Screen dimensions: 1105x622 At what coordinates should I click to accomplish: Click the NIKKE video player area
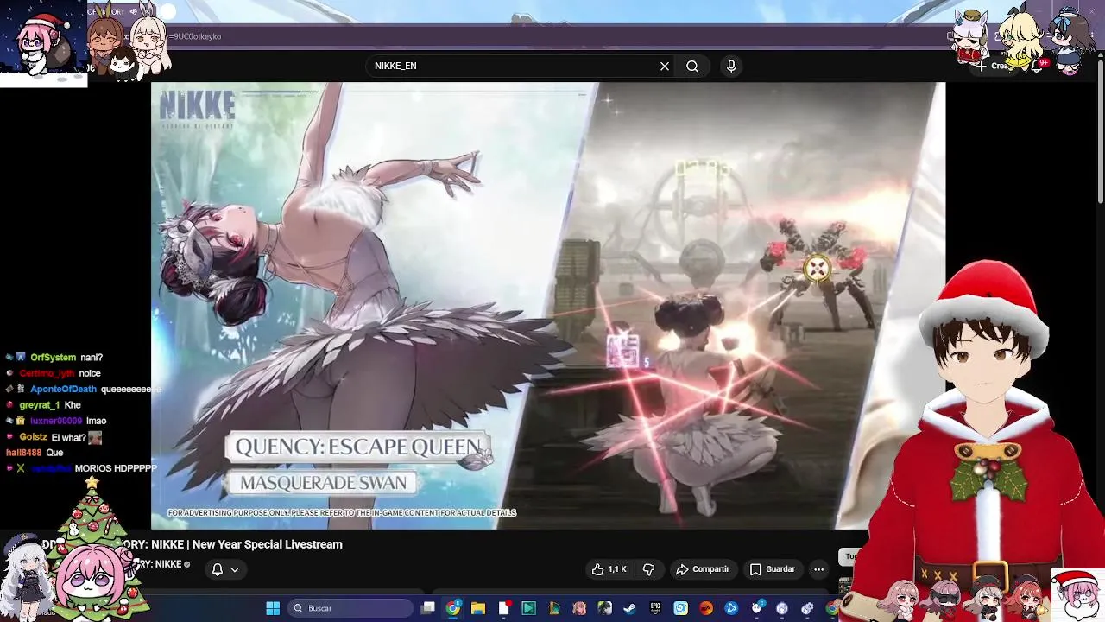(548, 306)
